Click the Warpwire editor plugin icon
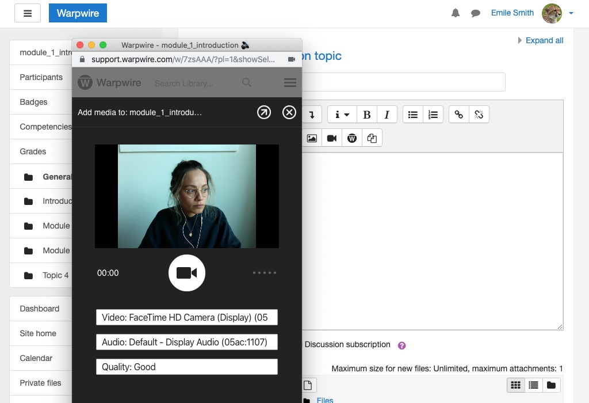The width and height of the screenshot is (589, 403). 352,138
